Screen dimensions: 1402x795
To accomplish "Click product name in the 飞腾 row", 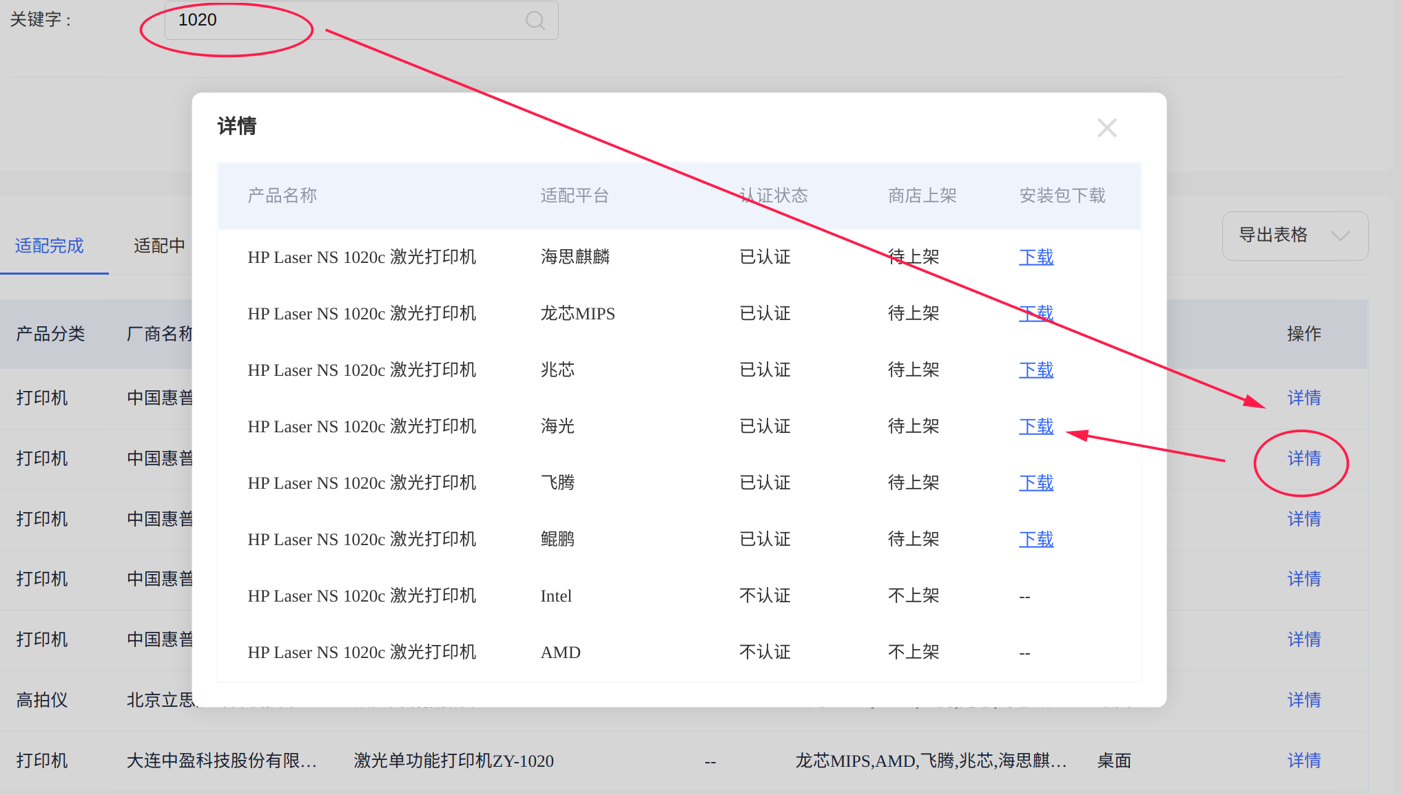I will [362, 483].
